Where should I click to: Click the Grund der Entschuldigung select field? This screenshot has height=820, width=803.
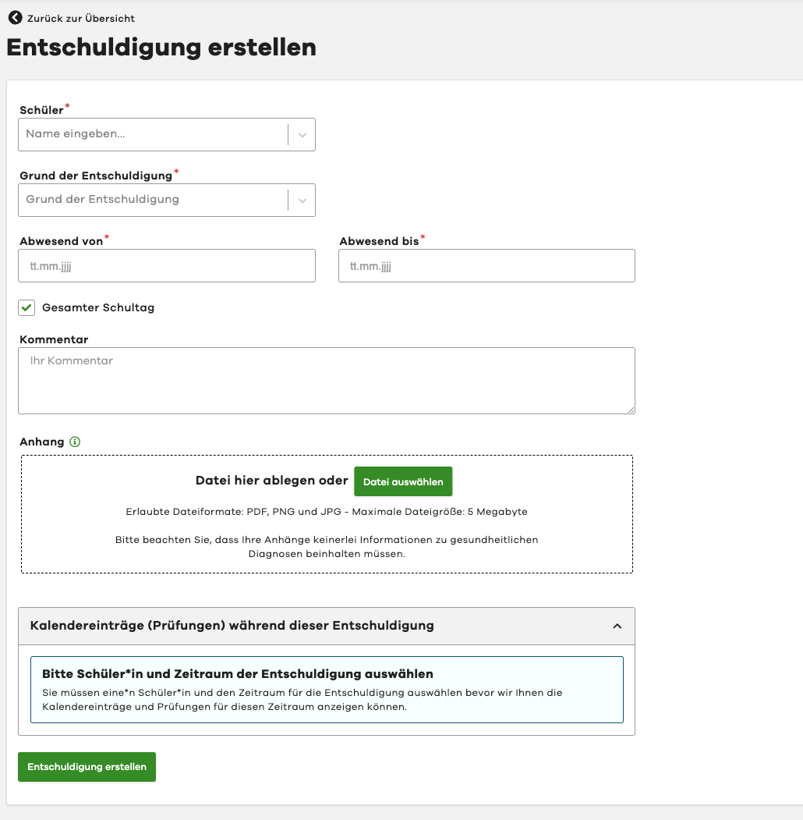(153, 200)
